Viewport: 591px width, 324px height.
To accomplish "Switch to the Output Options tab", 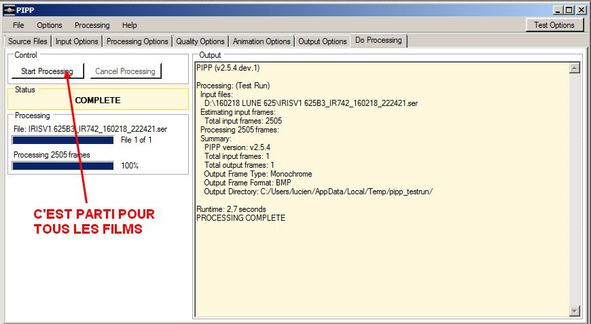I will click(x=323, y=41).
